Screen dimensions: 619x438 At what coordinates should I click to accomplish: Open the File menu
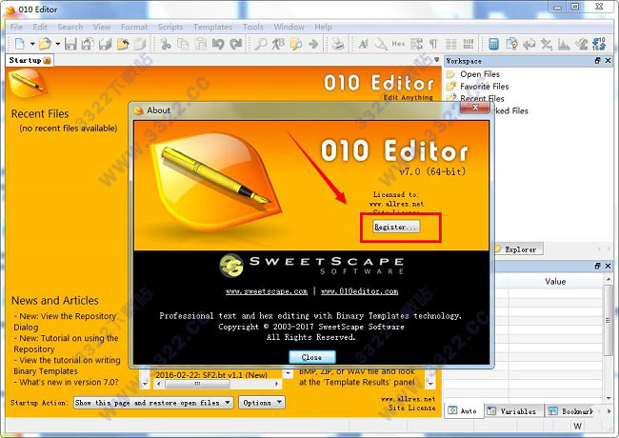coord(16,27)
